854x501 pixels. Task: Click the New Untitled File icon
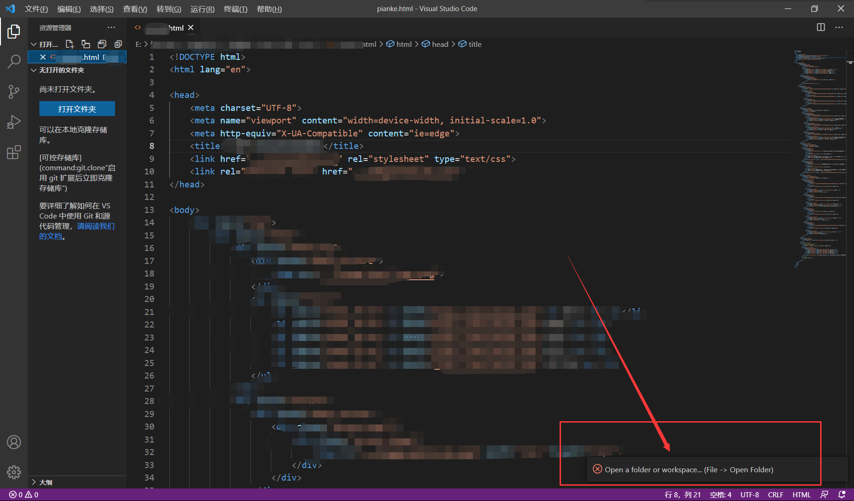(70, 44)
